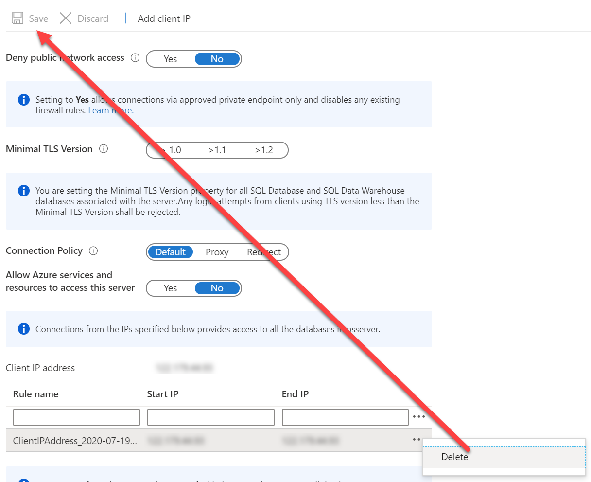
Task: Open ellipsis menu for the empty rule row
Action: pos(418,417)
